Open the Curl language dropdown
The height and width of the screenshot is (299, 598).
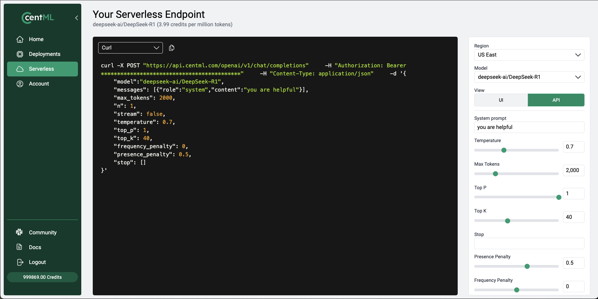(x=131, y=48)
